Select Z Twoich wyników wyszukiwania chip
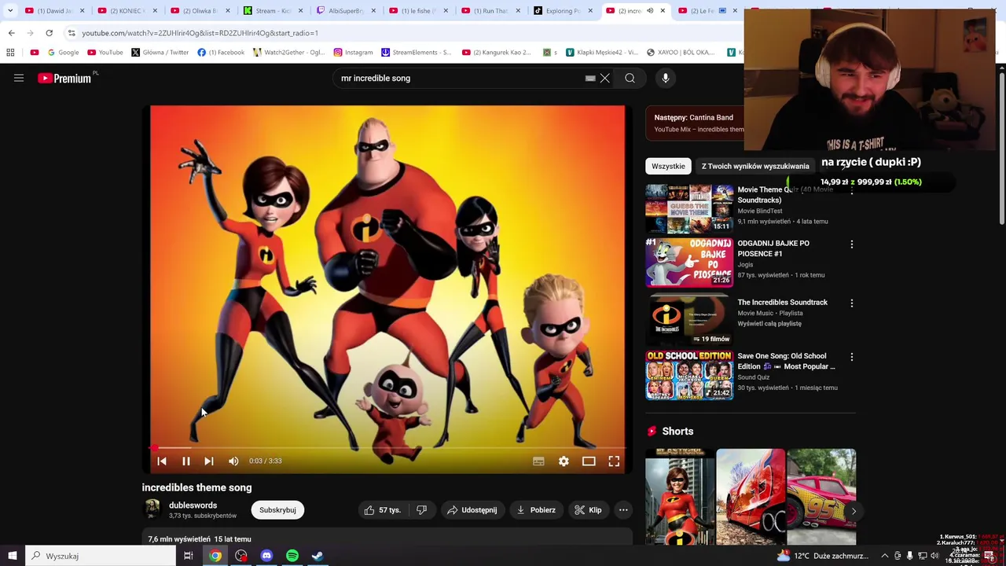Viewport: 1006px width, 566px height. (755, 166)
